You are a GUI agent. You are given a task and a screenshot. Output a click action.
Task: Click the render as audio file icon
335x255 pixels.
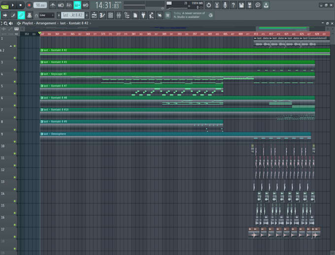250,5
